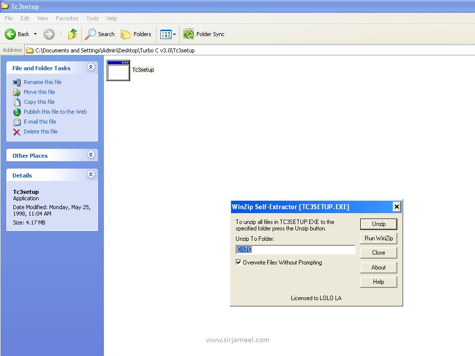The height and width of the screenshot is (356, 475).
Task: Open the Views dropdown arrow
Action: (174, 34)
